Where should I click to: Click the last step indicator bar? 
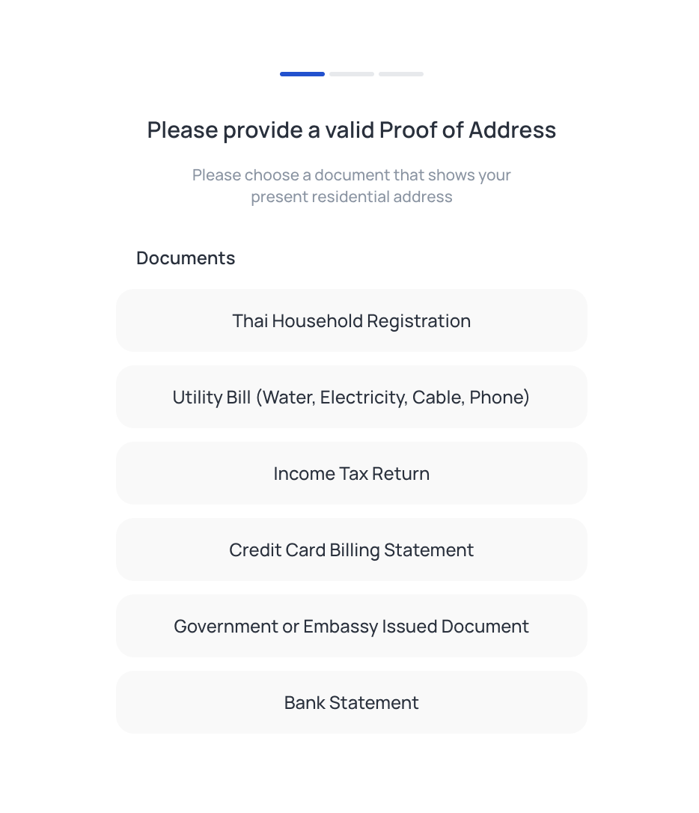pyautogui.click(x=401, y=74)
